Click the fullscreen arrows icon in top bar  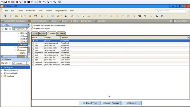pyautogui.click(x=59, y=2)
